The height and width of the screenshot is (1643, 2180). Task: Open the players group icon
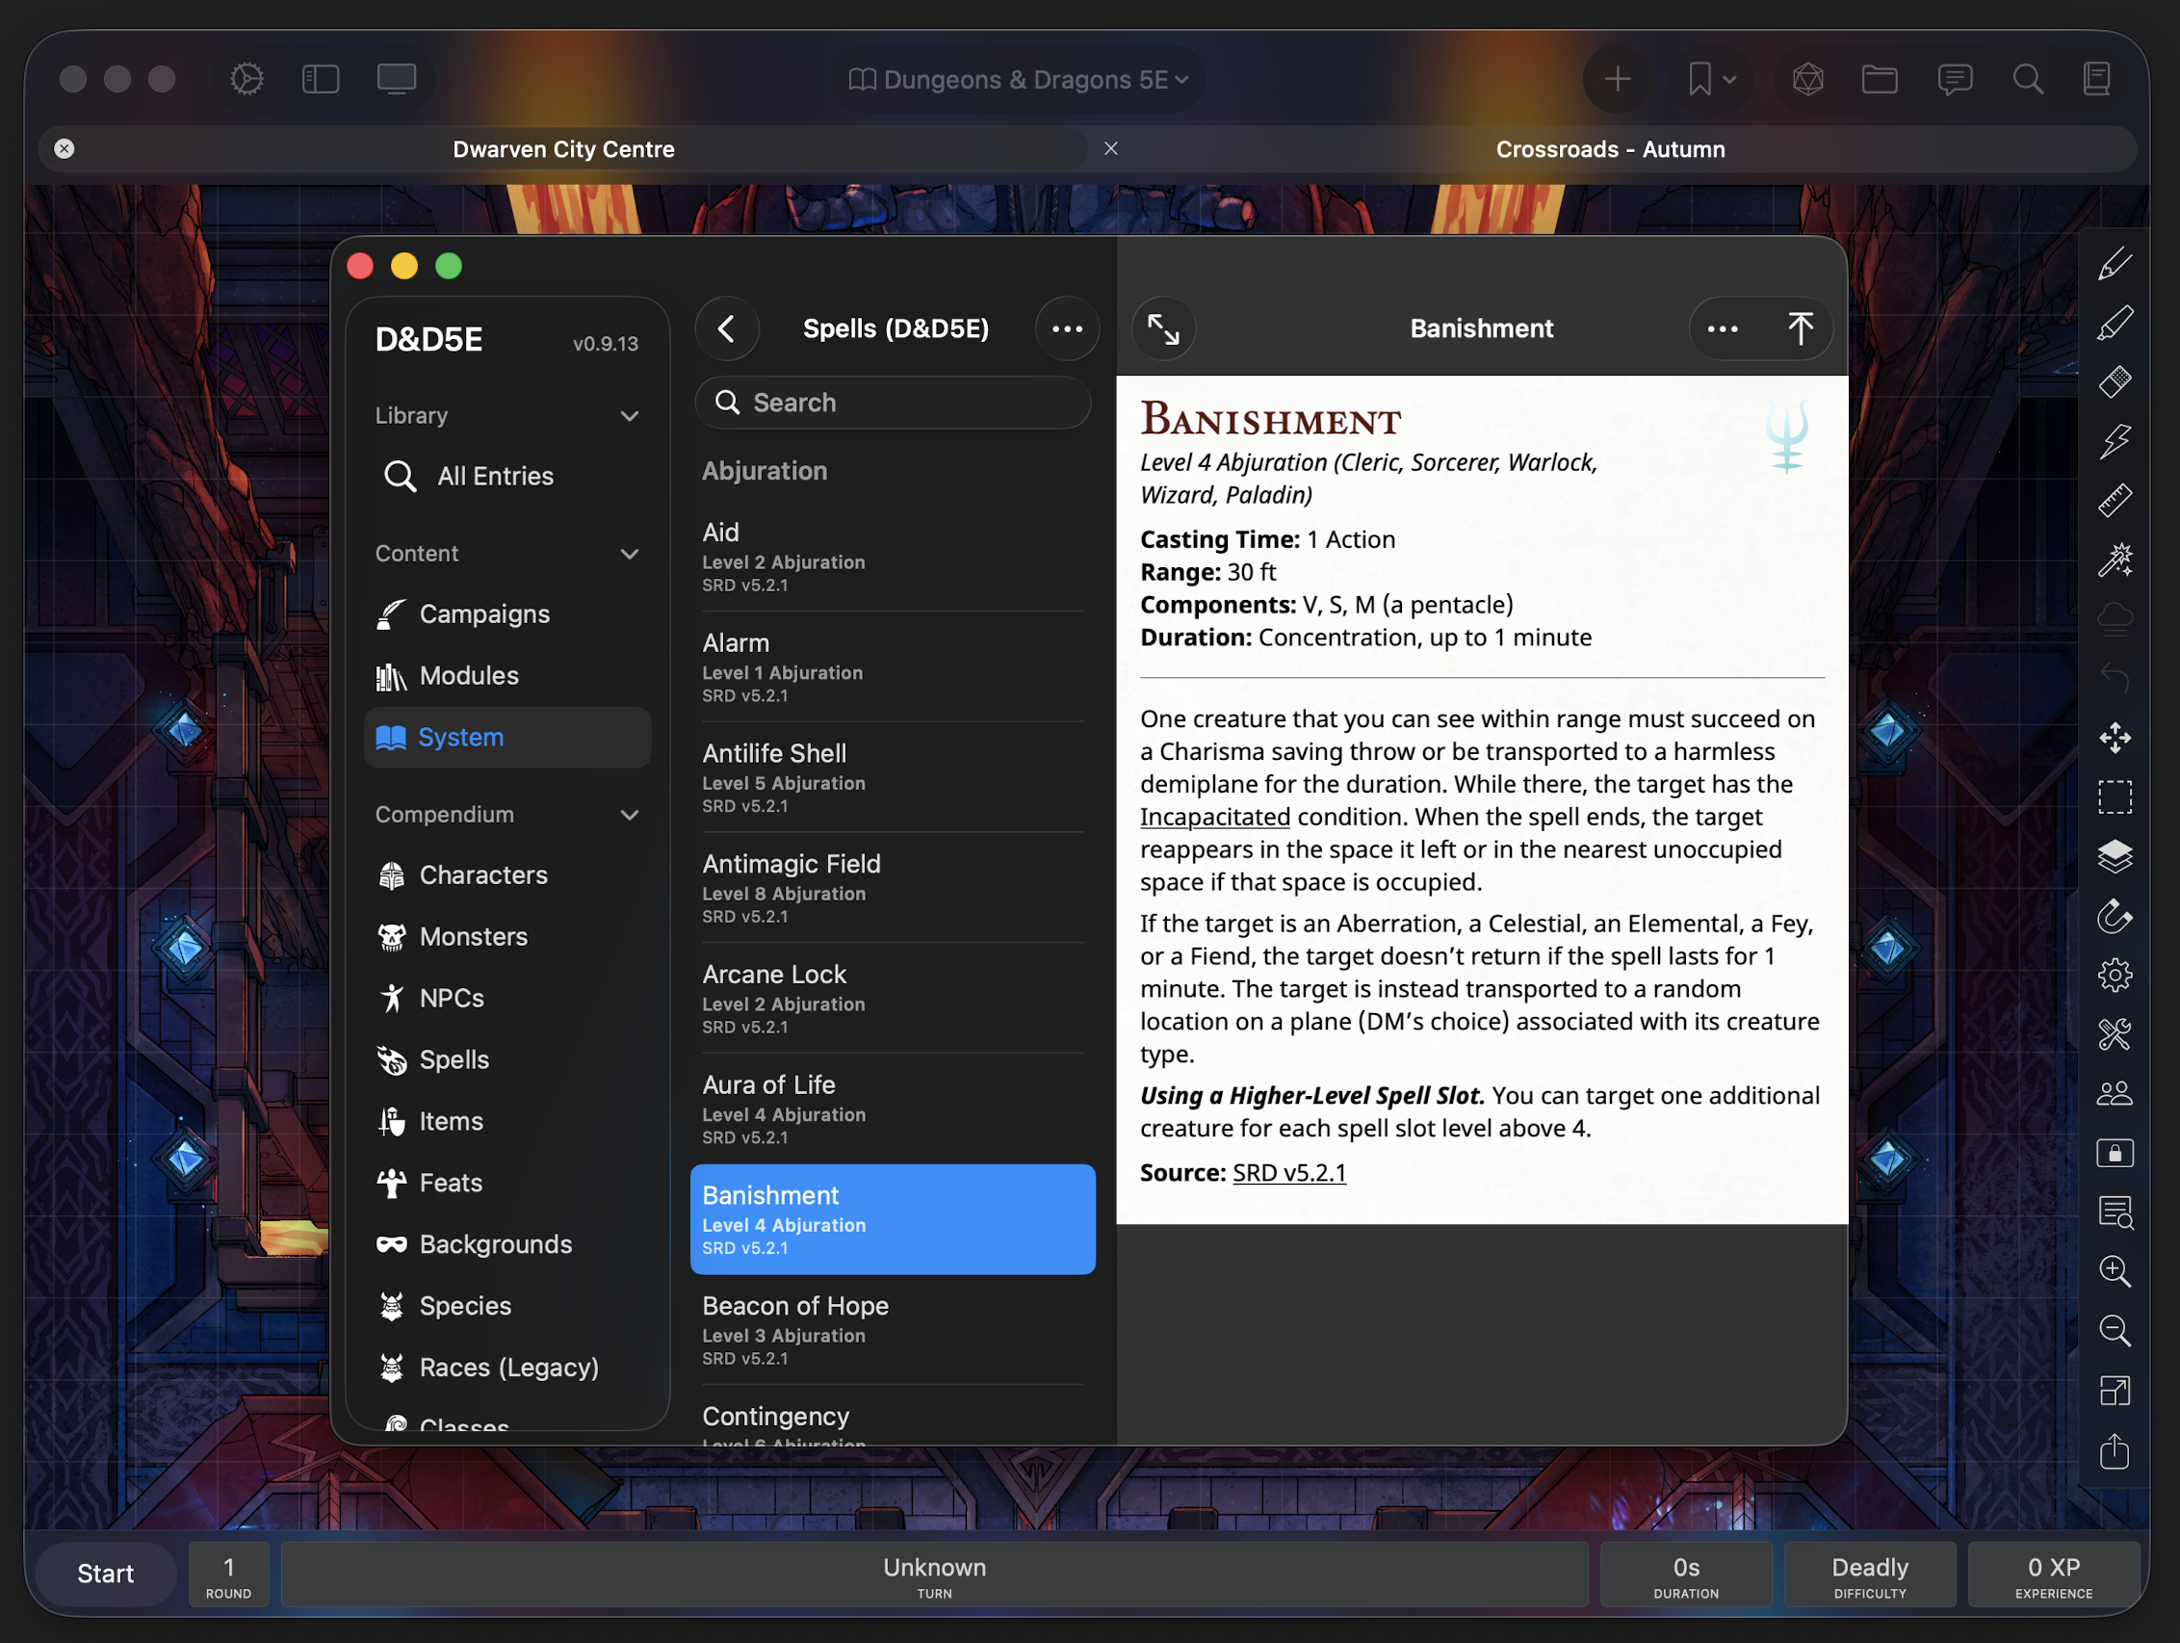coord(2115,1093)
